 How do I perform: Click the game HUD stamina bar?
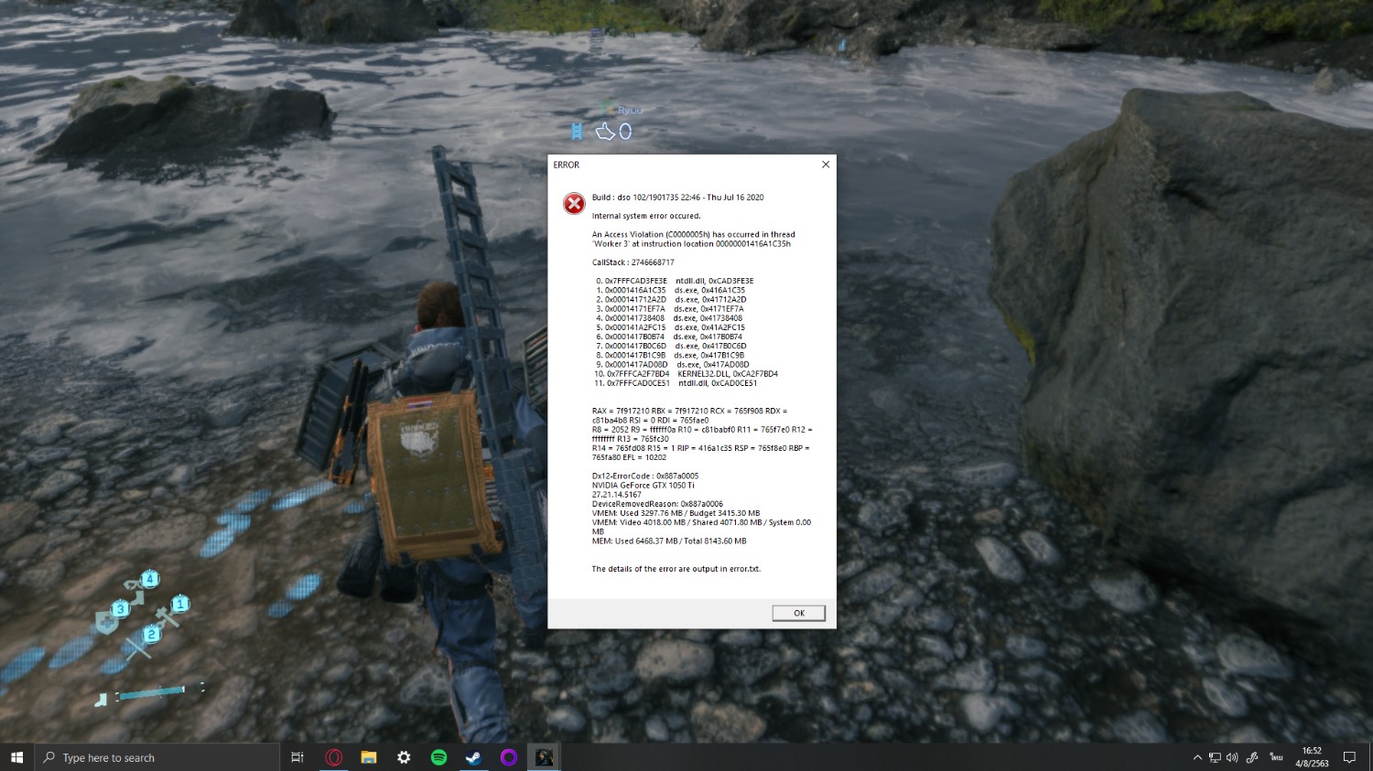click(x=153, y=693)
